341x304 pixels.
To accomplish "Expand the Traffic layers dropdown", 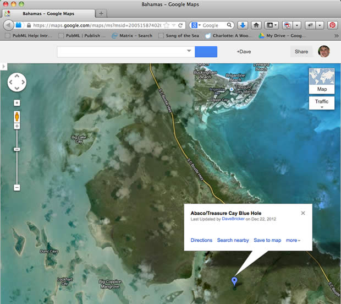I will (322, 104).
